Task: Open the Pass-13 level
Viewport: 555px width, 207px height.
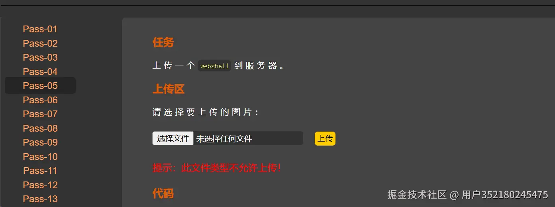Action: [40, 199]
